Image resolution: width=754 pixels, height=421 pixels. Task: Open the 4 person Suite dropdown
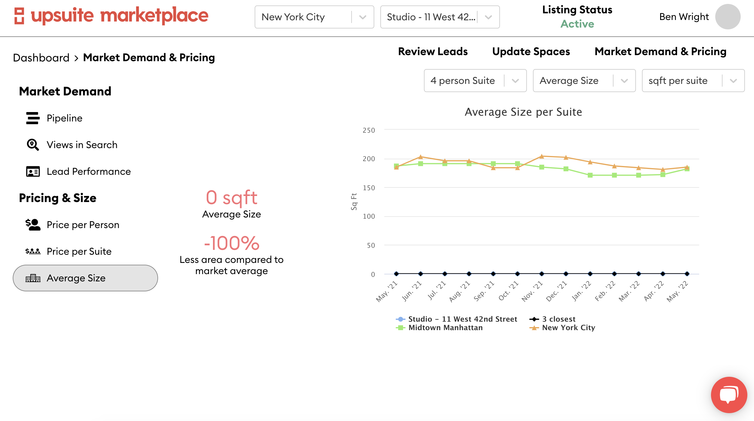point(475,81)
